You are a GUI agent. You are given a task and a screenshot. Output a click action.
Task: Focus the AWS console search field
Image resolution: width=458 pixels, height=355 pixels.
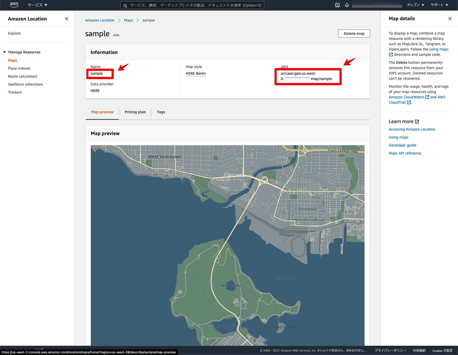tap(192, 5)
